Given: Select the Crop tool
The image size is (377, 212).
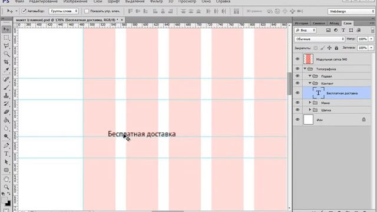Looking at the screenshot, I should [x=6, y=62].
